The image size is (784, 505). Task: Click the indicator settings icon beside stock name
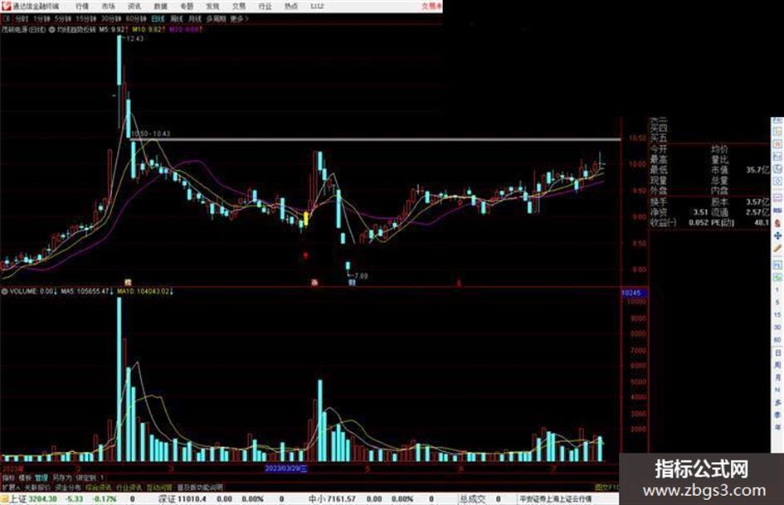(51, 30)
